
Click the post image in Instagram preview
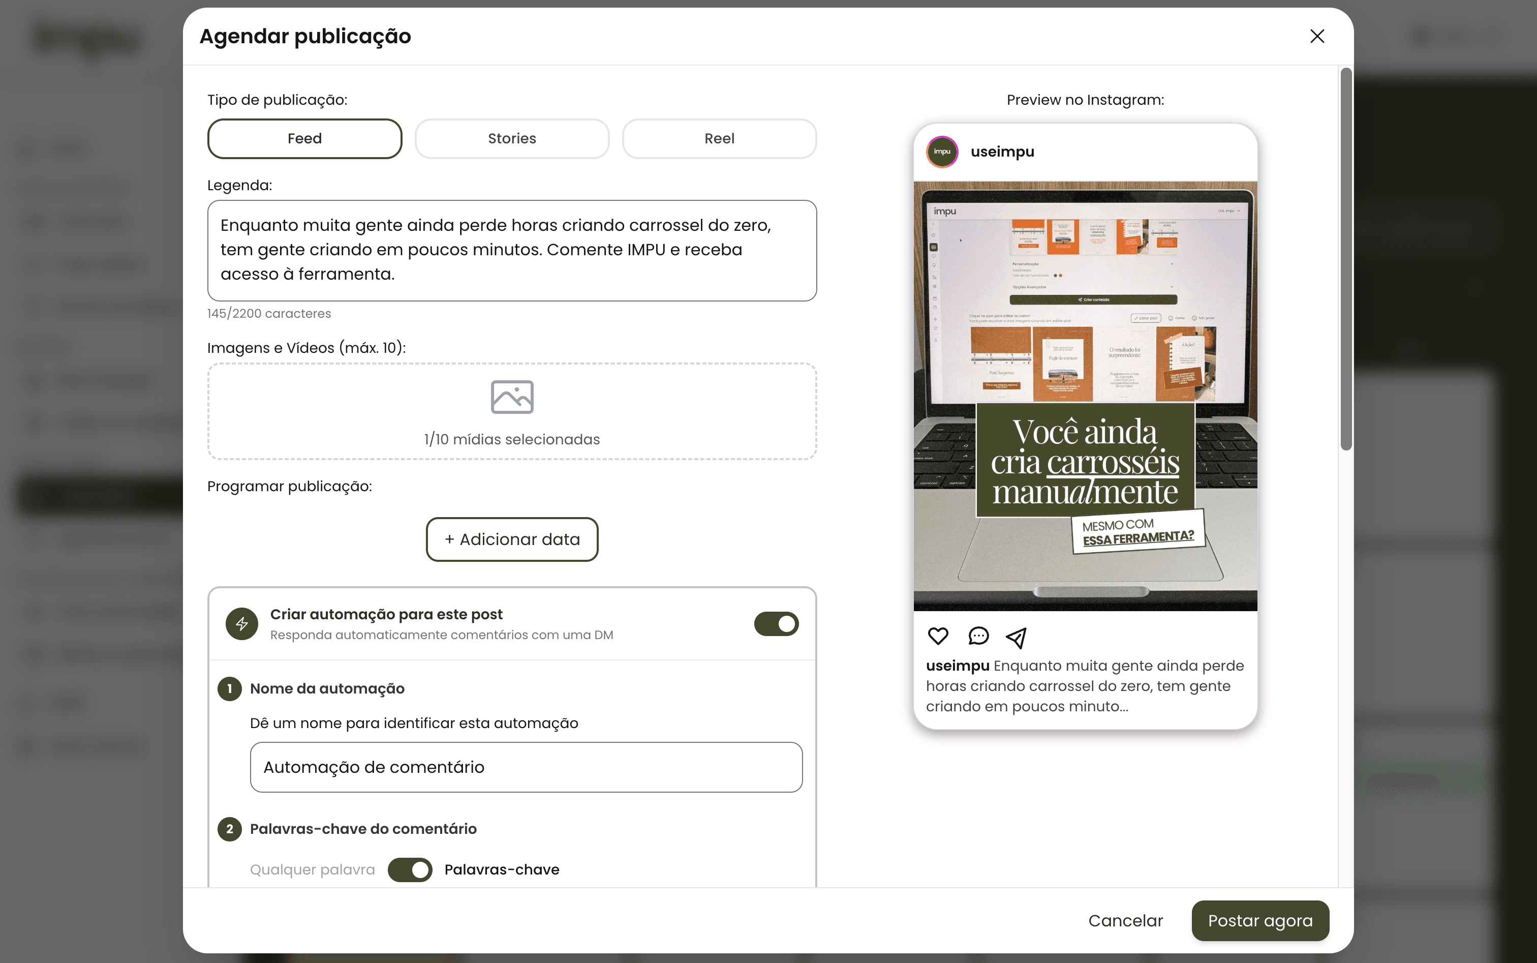(x=1085, y=396)
